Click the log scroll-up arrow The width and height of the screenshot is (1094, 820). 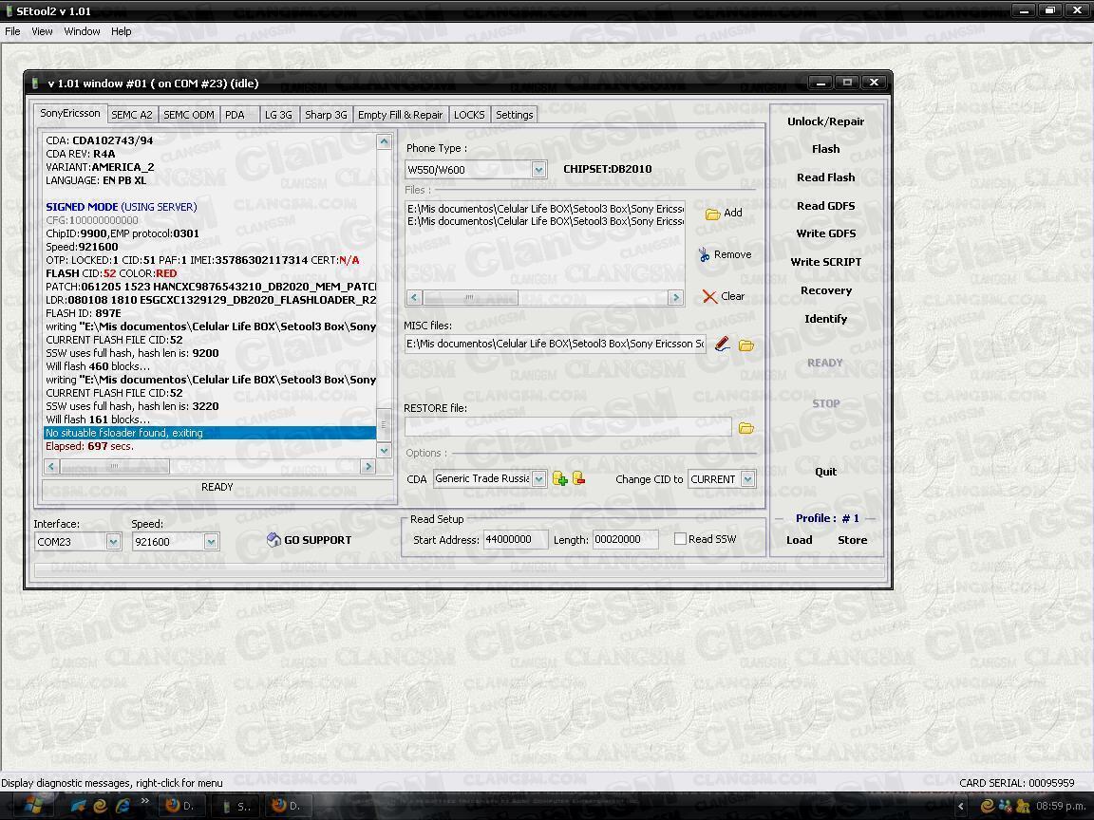click(x=384, y=141)
